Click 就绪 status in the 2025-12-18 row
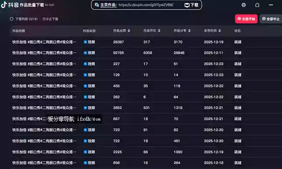Viewport: 282px width, 169px height. (x=238, y=163)
